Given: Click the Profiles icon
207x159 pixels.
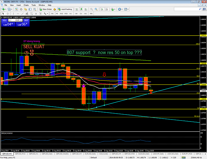Looking at the screenshot, I should click(x=9, y=9).
